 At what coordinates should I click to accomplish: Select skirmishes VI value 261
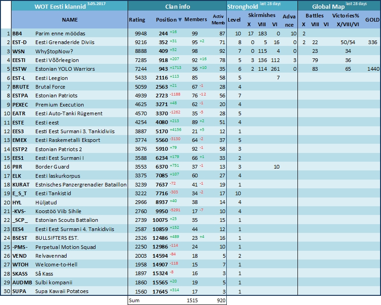(x=275, y=69)
